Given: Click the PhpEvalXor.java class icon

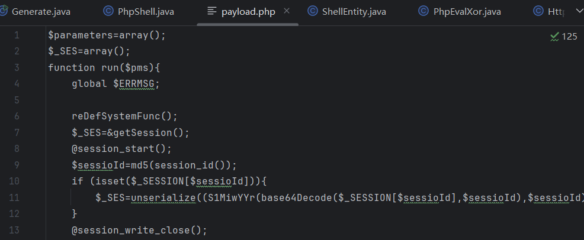Looking at the screenshot, I should 423,11.
